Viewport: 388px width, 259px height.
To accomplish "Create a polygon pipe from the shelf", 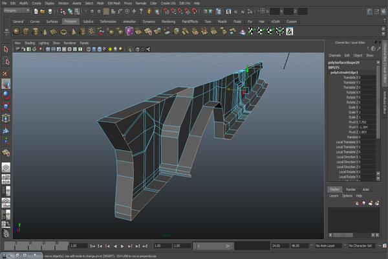I will tap(82, 32).
